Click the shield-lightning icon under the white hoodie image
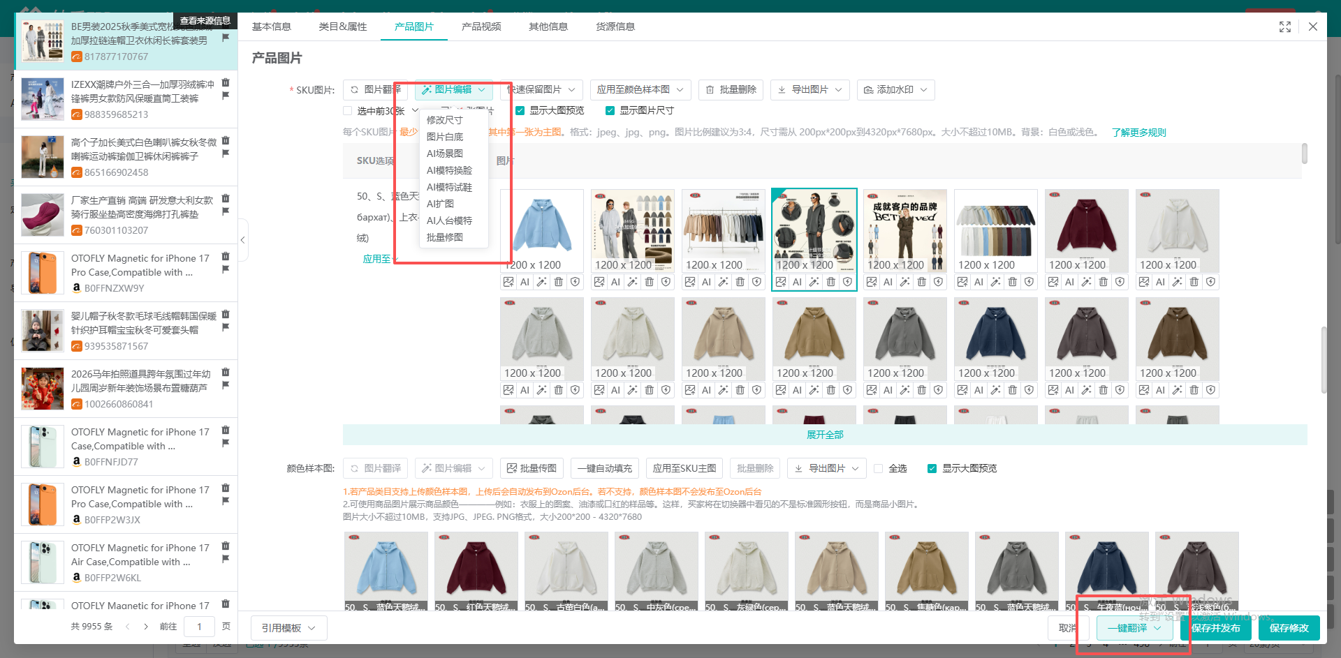Screen dimensions: 1341x658 tap(1210, 281)
